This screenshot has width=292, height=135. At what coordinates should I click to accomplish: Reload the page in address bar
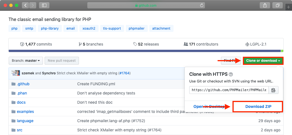(x=201, y=5)
